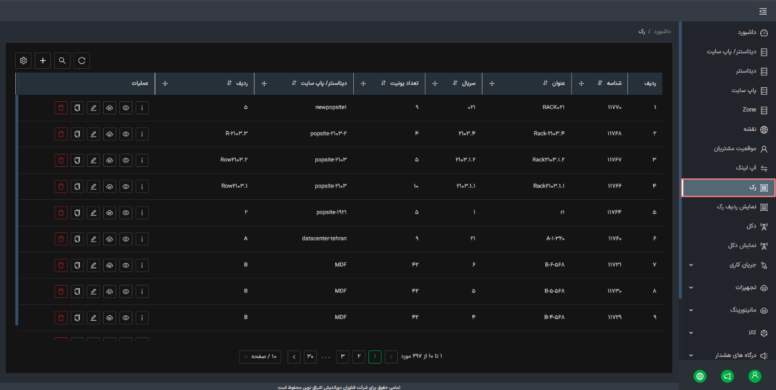The image size is (776, 390).
Task: Toggle sidebar with top-right collapse icon
Action: click(x=764, y=11)
